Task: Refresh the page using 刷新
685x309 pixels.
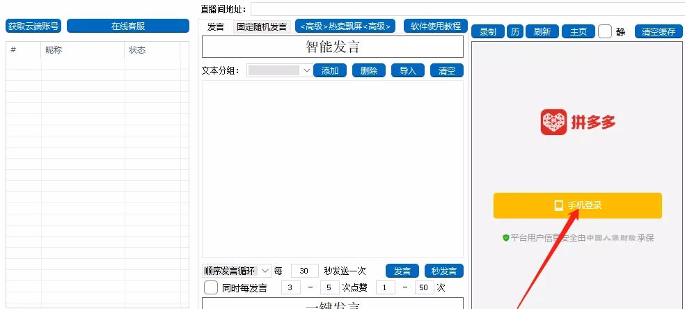Action: click(x=542, y=31)
